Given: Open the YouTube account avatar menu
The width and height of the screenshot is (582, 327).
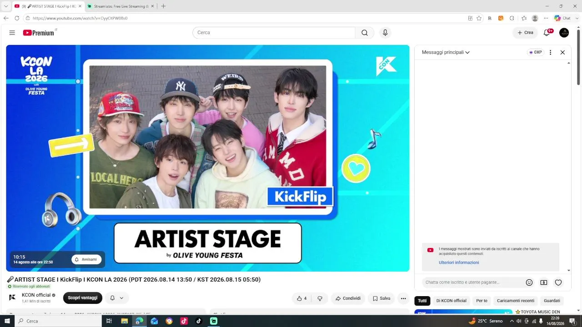Looking at the screenshot, I should point(564,33).
